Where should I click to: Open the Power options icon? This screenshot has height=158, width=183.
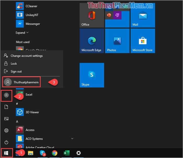click(x=6, y=142)
